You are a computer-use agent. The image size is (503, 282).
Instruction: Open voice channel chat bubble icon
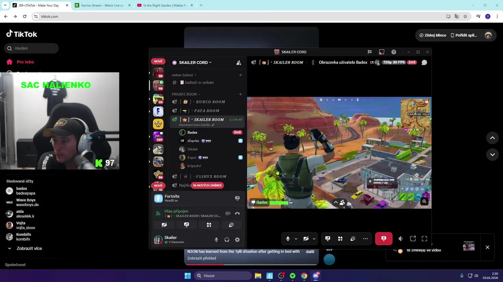[x=424, y=62]
